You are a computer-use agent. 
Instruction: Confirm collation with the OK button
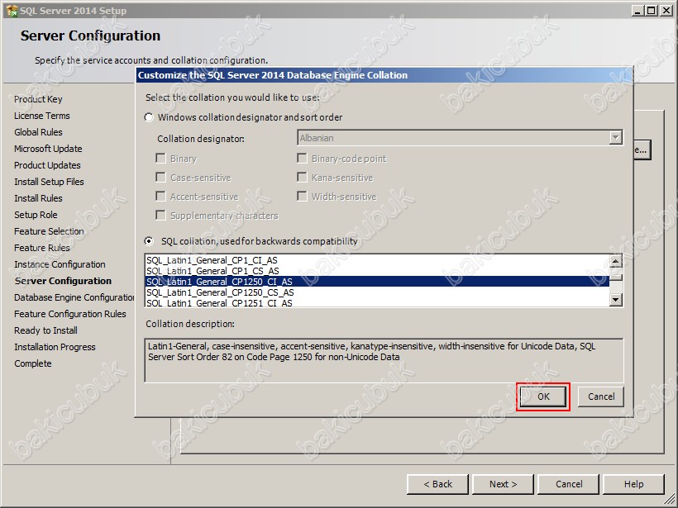[x=543, y=396]
